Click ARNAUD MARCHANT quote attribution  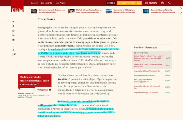point(26,94)
